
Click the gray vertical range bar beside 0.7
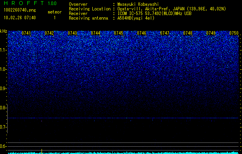[8, 119]
